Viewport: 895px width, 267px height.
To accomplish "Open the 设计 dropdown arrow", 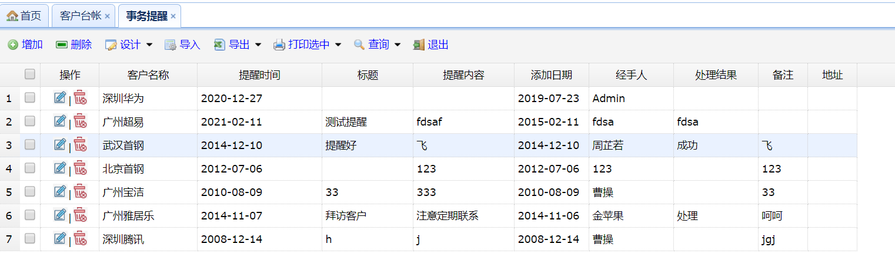I will [149, 45].
